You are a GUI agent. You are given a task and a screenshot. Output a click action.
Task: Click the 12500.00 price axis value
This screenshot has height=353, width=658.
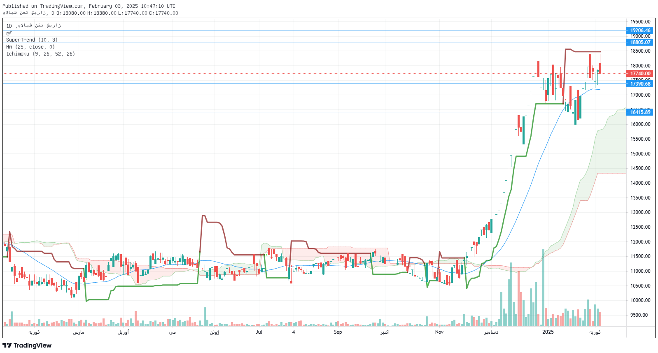pyautogui.click(x=640, y=227)
